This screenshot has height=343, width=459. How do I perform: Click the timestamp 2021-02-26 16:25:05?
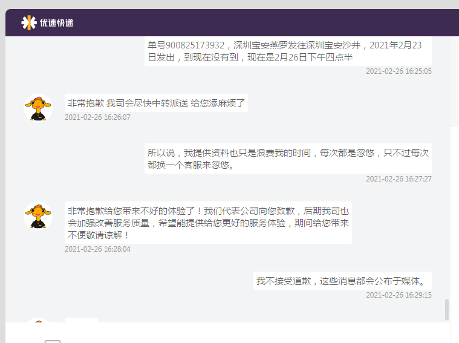click(399, 71)
